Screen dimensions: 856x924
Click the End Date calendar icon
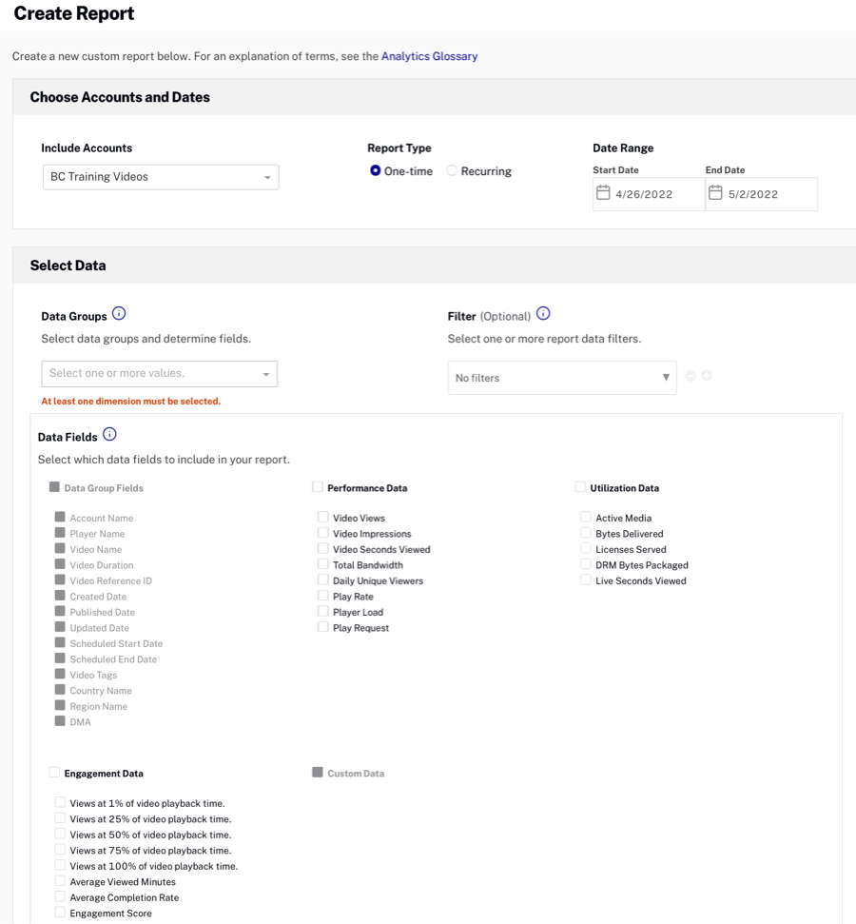[x=715, y=193]
